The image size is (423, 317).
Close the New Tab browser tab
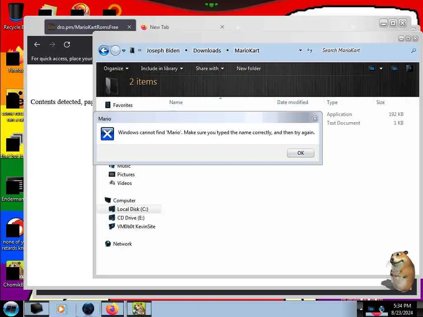tap(222, 27)
